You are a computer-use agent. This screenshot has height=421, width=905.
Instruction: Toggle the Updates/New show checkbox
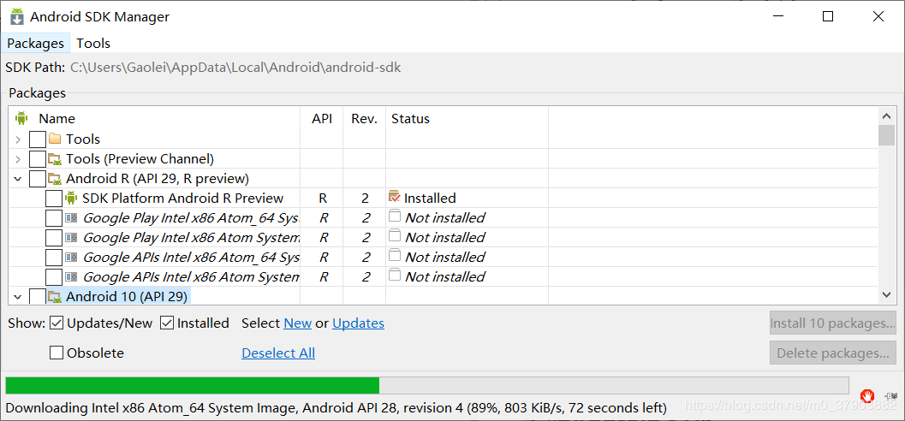pos(57,323)
